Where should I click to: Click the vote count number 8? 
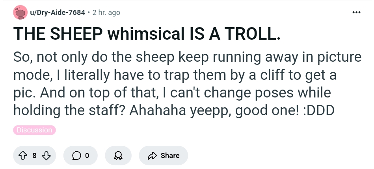click(x=34, y=156)
